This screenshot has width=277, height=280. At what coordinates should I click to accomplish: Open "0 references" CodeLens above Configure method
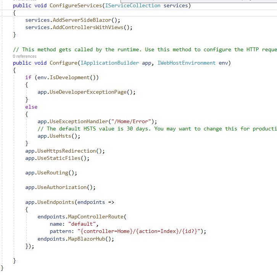tap(24, 56)
